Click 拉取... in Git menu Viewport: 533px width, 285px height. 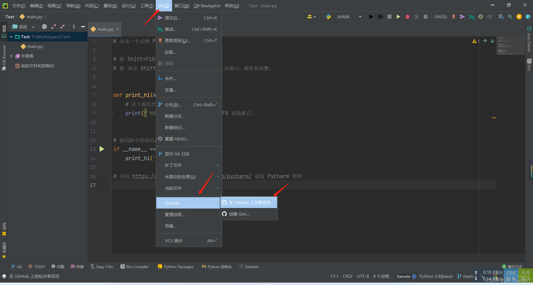pos(189,52)
